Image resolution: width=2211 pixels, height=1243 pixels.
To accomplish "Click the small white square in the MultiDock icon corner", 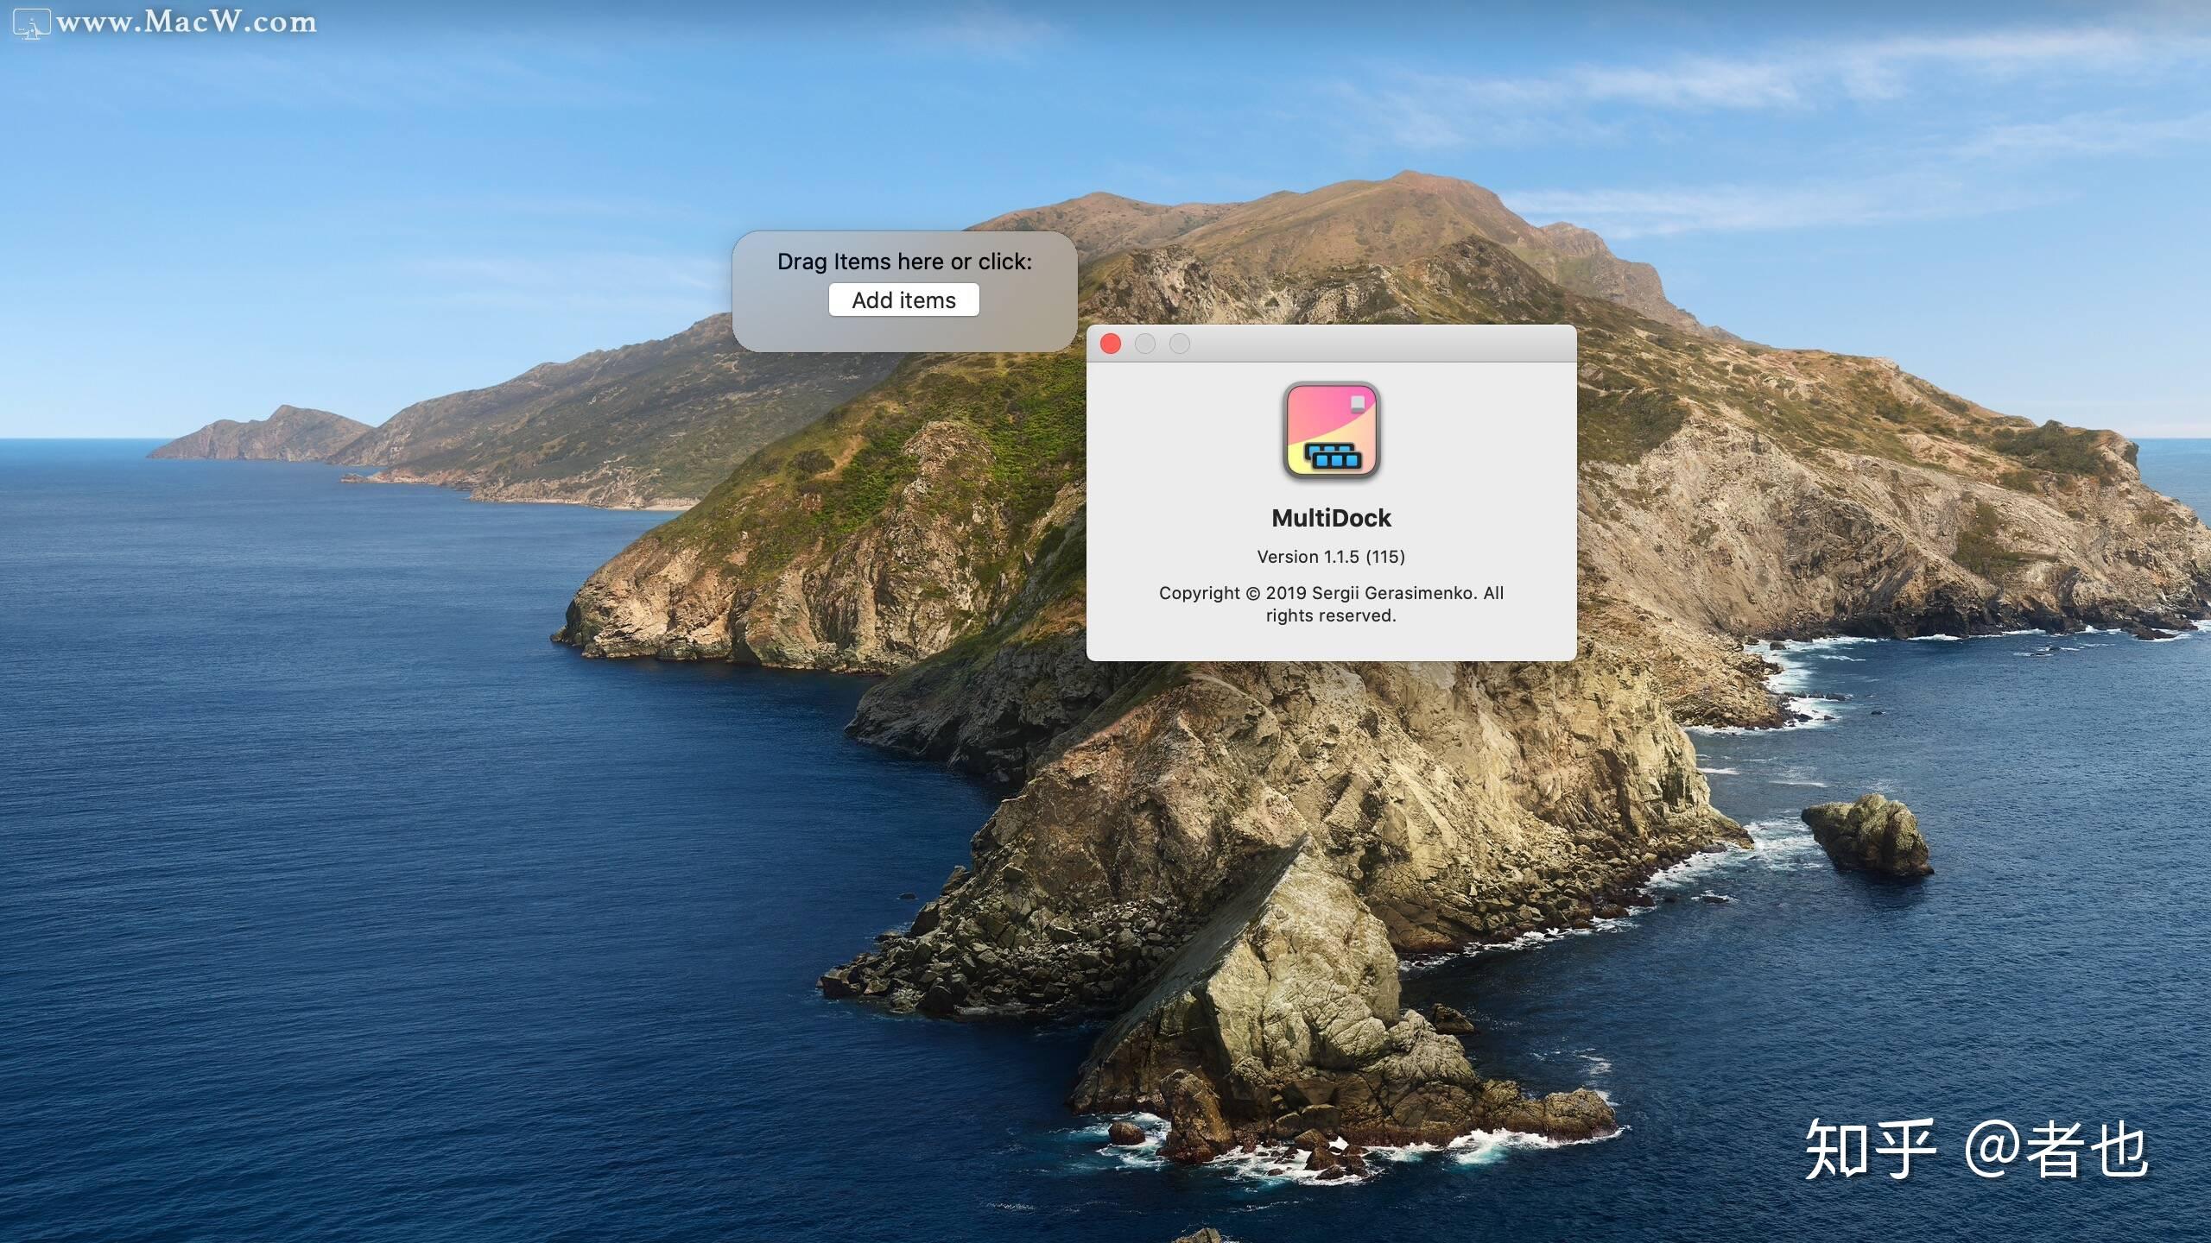I will 1359,402.
